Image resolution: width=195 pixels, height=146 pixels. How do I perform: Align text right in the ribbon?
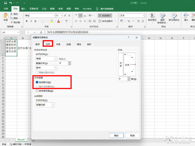pyautogui.click(x=85, y=21)
